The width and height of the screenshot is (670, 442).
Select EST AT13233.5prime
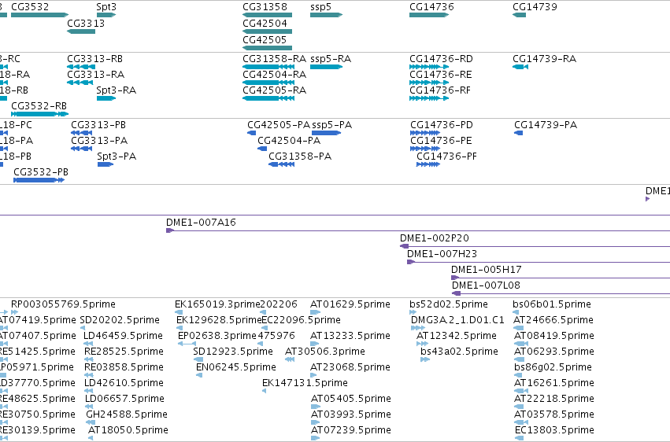click(x=315, y=344)
